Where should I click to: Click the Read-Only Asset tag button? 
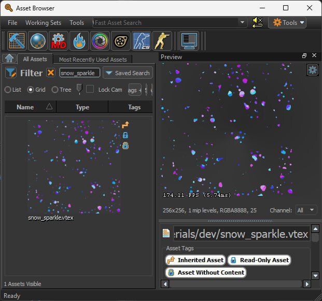(259, 260)
